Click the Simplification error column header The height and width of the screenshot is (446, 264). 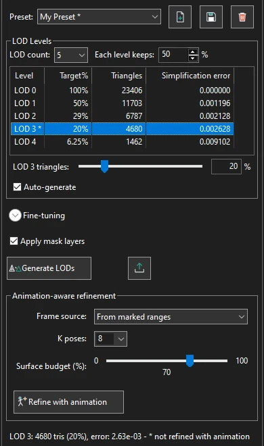(x=190, y=76)
